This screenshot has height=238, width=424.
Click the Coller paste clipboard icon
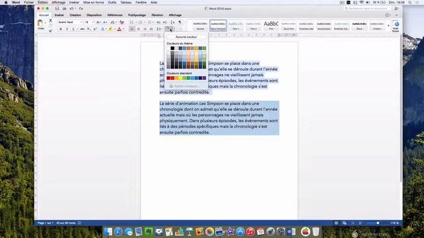[40, 23]
